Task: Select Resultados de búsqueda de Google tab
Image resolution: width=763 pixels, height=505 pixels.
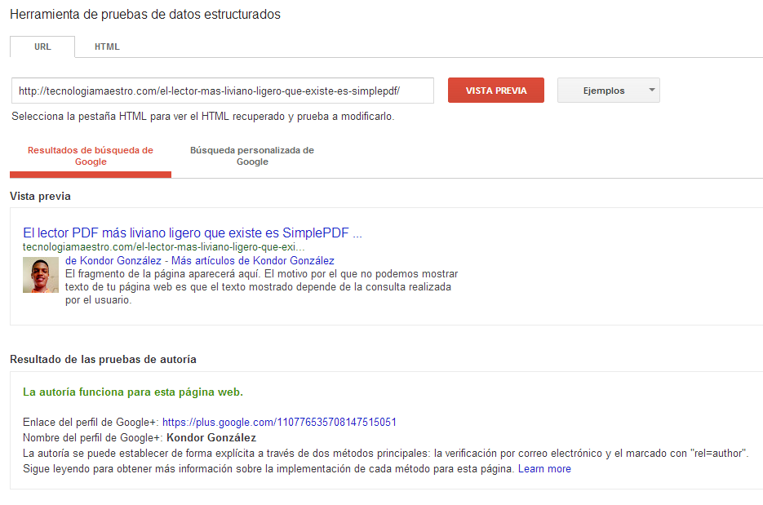Action: pyautogui.click(x=91, y=156)
